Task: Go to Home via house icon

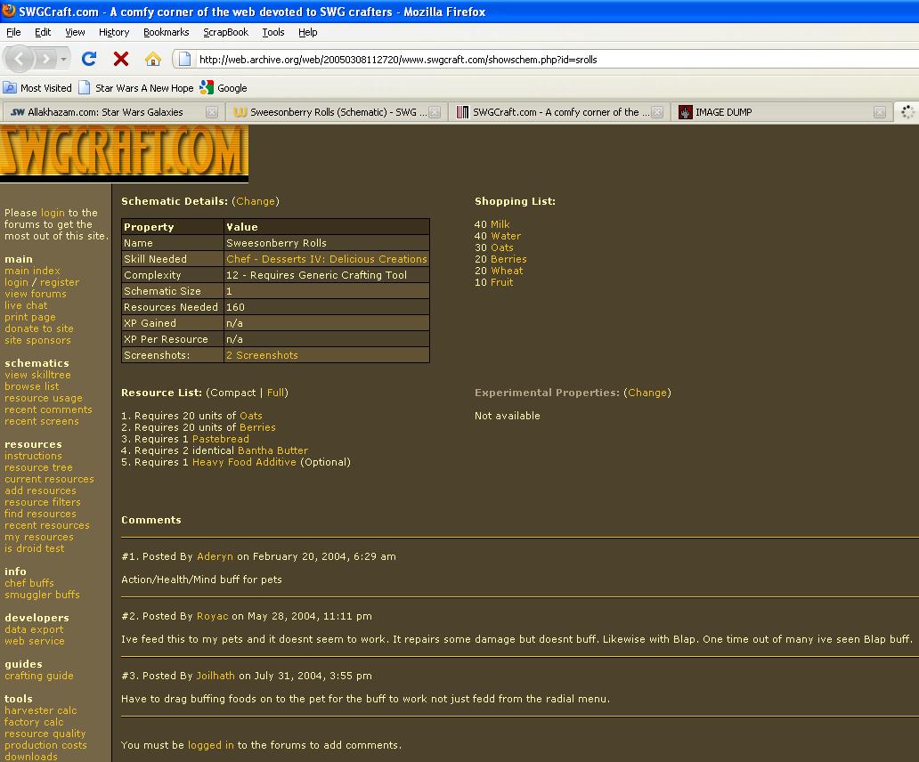Action: pos(153,60)
